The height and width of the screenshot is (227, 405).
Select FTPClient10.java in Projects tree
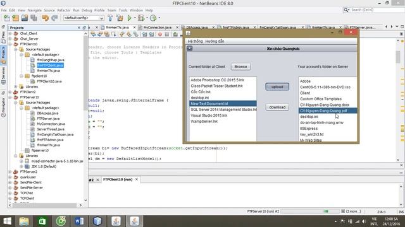[x=49, y=81]
